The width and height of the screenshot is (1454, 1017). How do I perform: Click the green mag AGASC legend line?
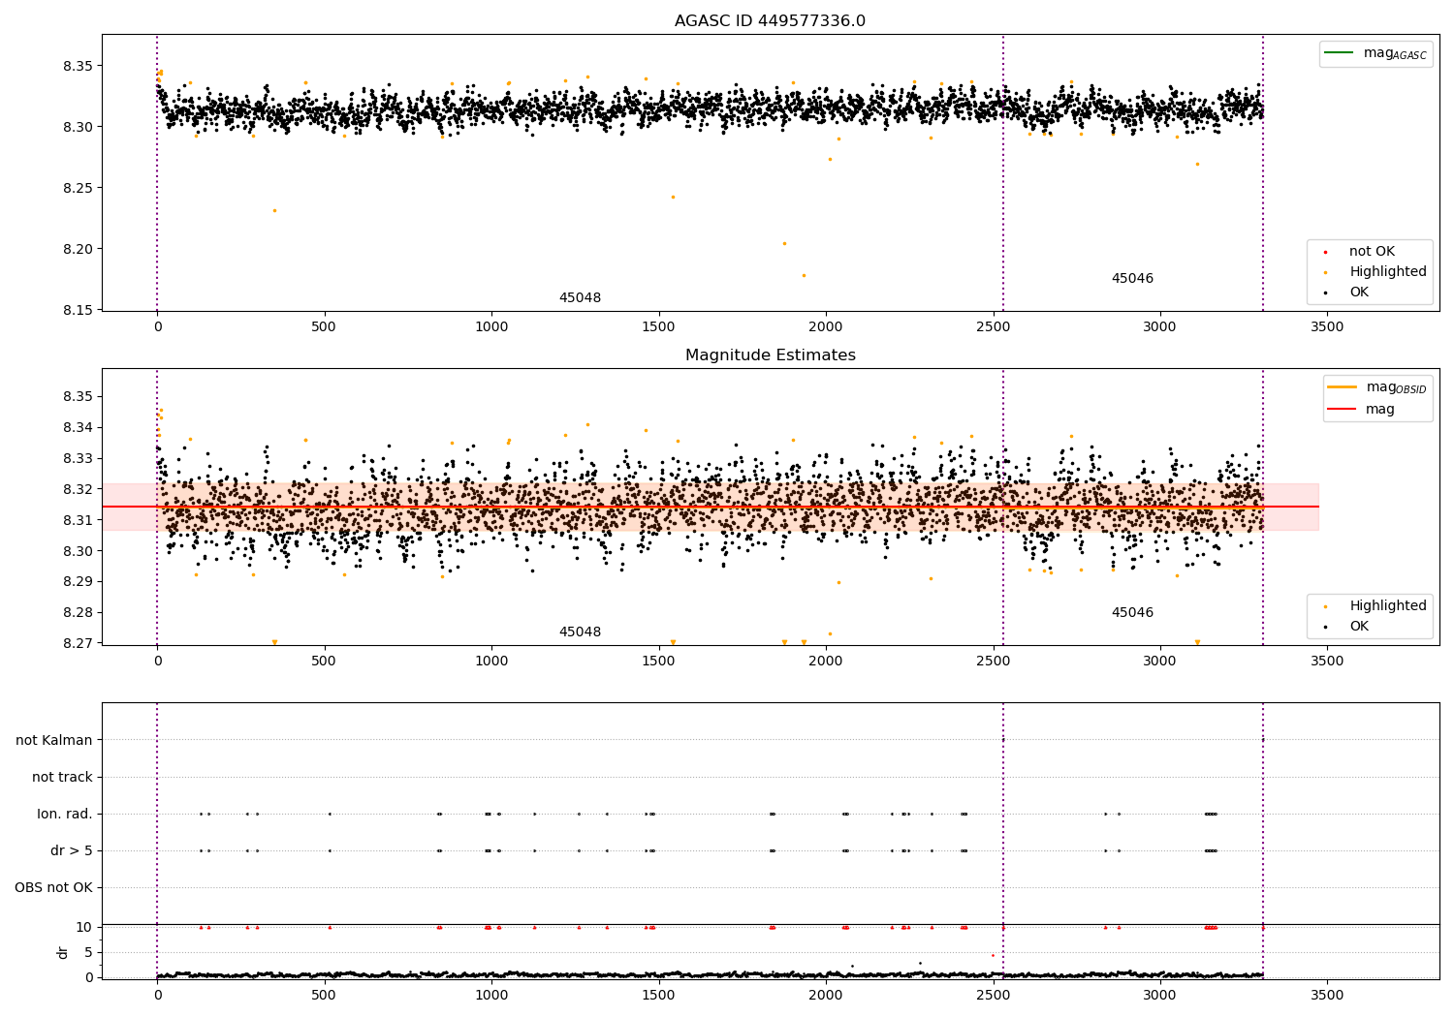pos(1339,53)
